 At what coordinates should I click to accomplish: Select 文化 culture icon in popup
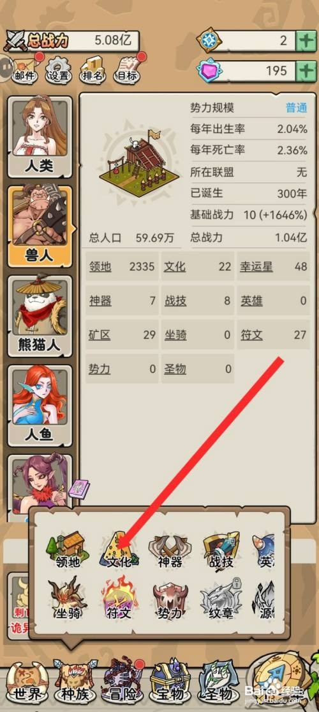[x=119, y=550]
